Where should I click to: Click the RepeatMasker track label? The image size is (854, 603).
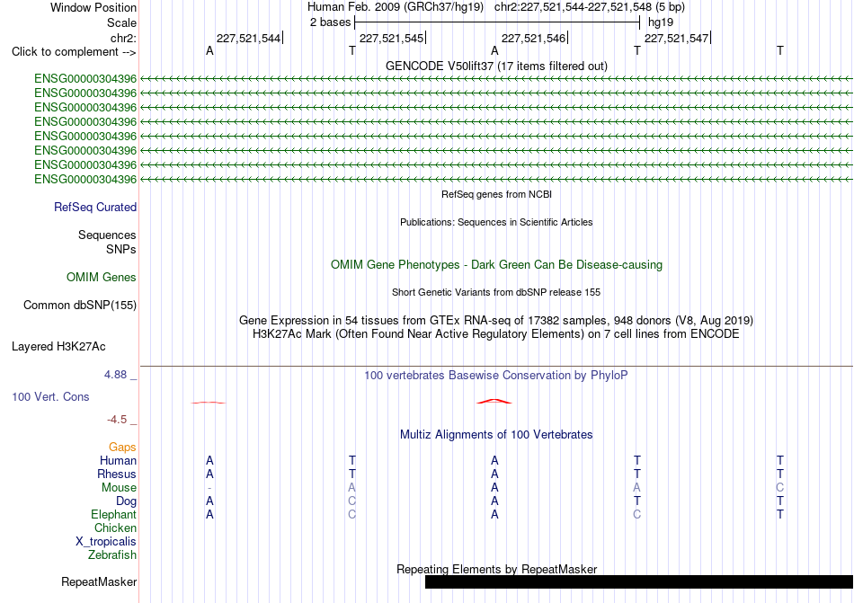pos(99,581)
